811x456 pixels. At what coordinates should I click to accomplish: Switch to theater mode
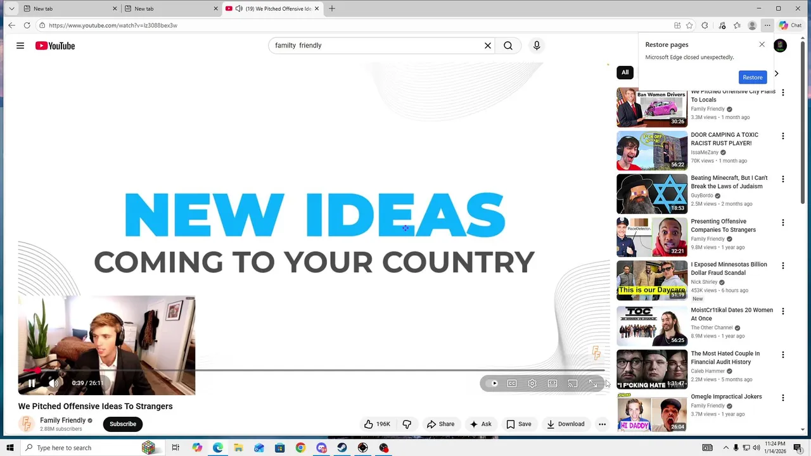[x=552, y=383]
